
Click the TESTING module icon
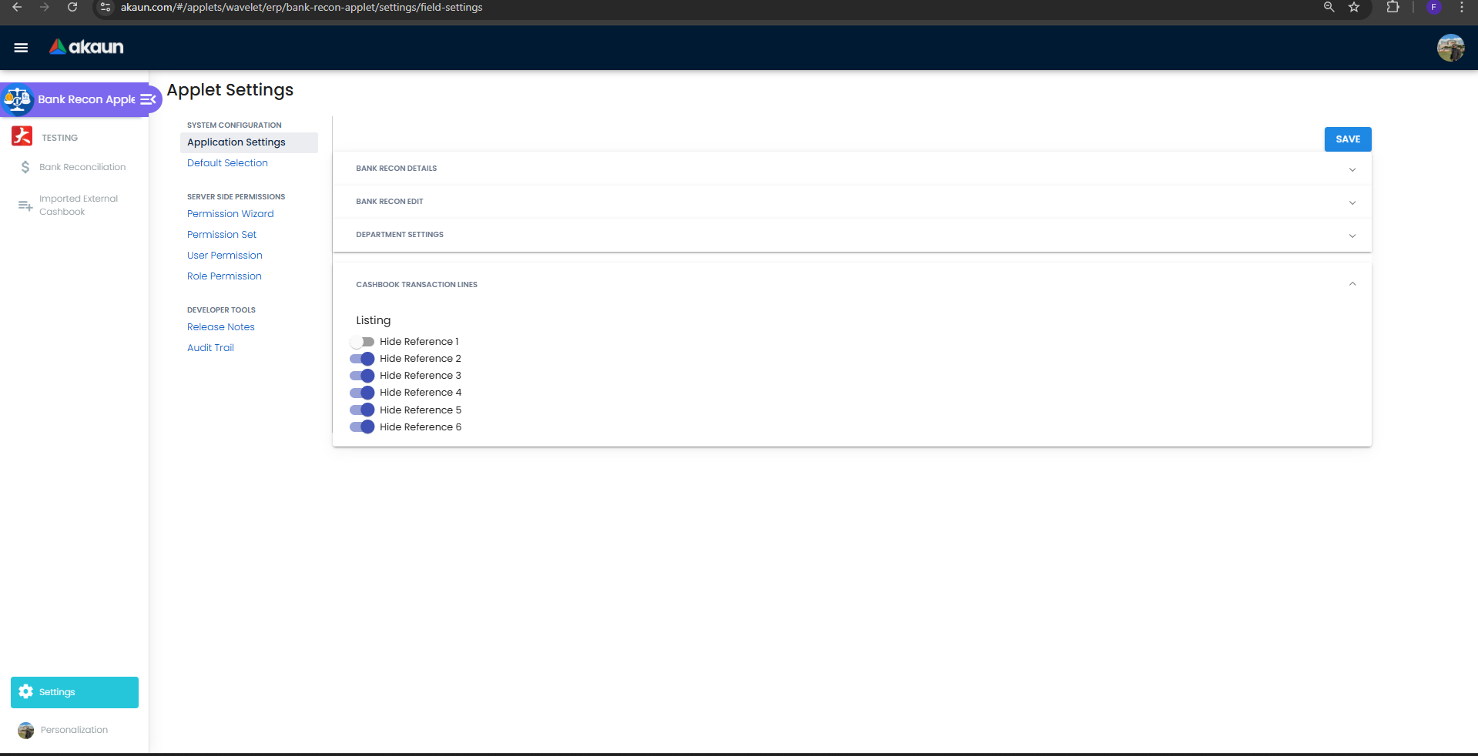(22, 136)
